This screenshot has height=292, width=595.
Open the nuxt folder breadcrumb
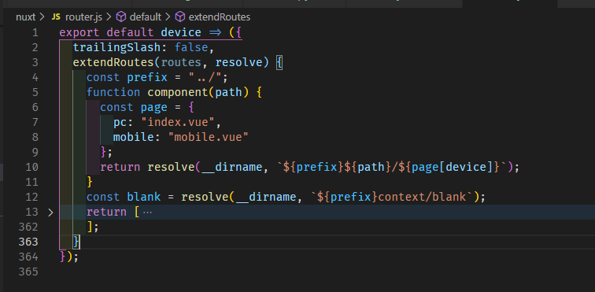pyautogui.click(x=25, y=17)
